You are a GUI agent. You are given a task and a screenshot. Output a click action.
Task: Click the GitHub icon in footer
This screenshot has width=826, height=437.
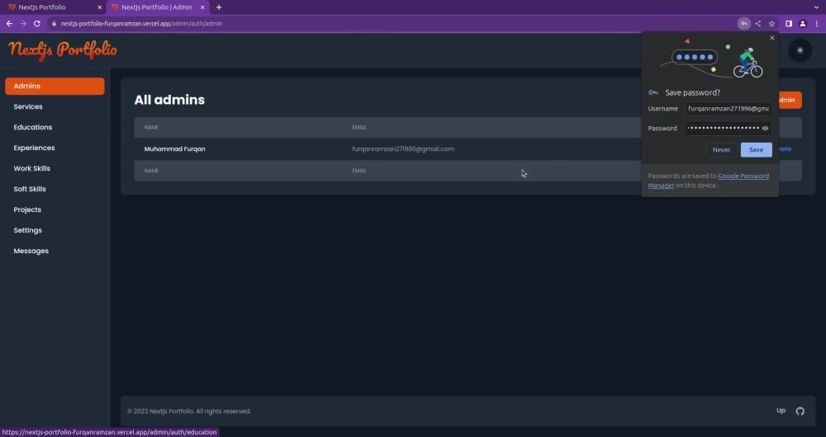coord(800,411)
